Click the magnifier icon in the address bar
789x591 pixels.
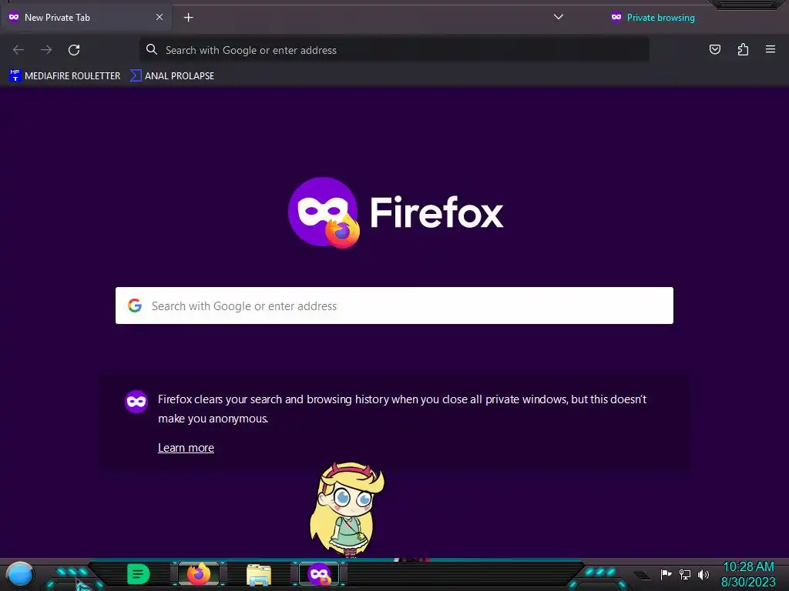[152, 49]
